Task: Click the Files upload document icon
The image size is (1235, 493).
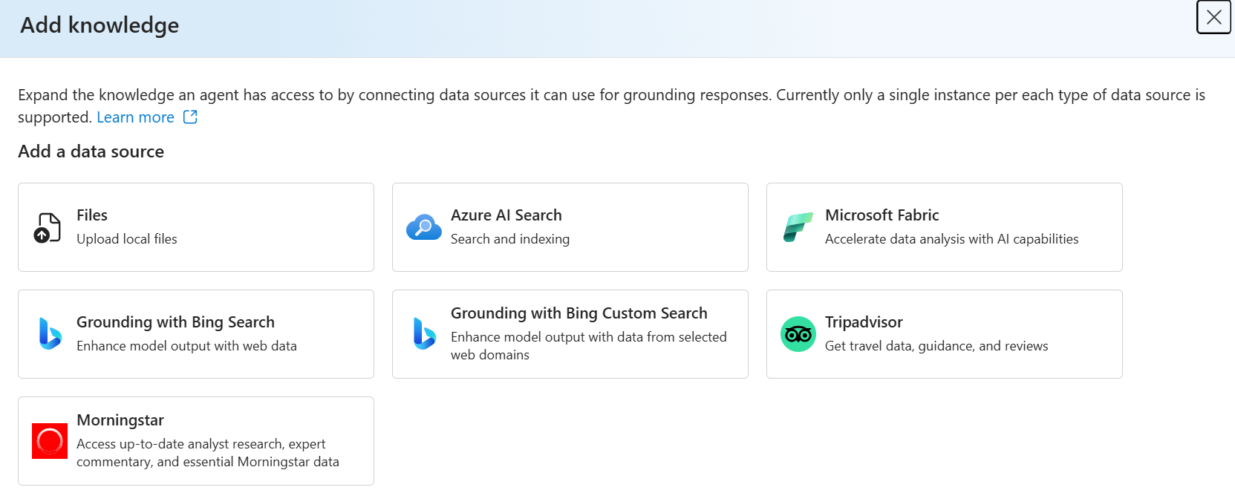Action: tap(48, 227)
